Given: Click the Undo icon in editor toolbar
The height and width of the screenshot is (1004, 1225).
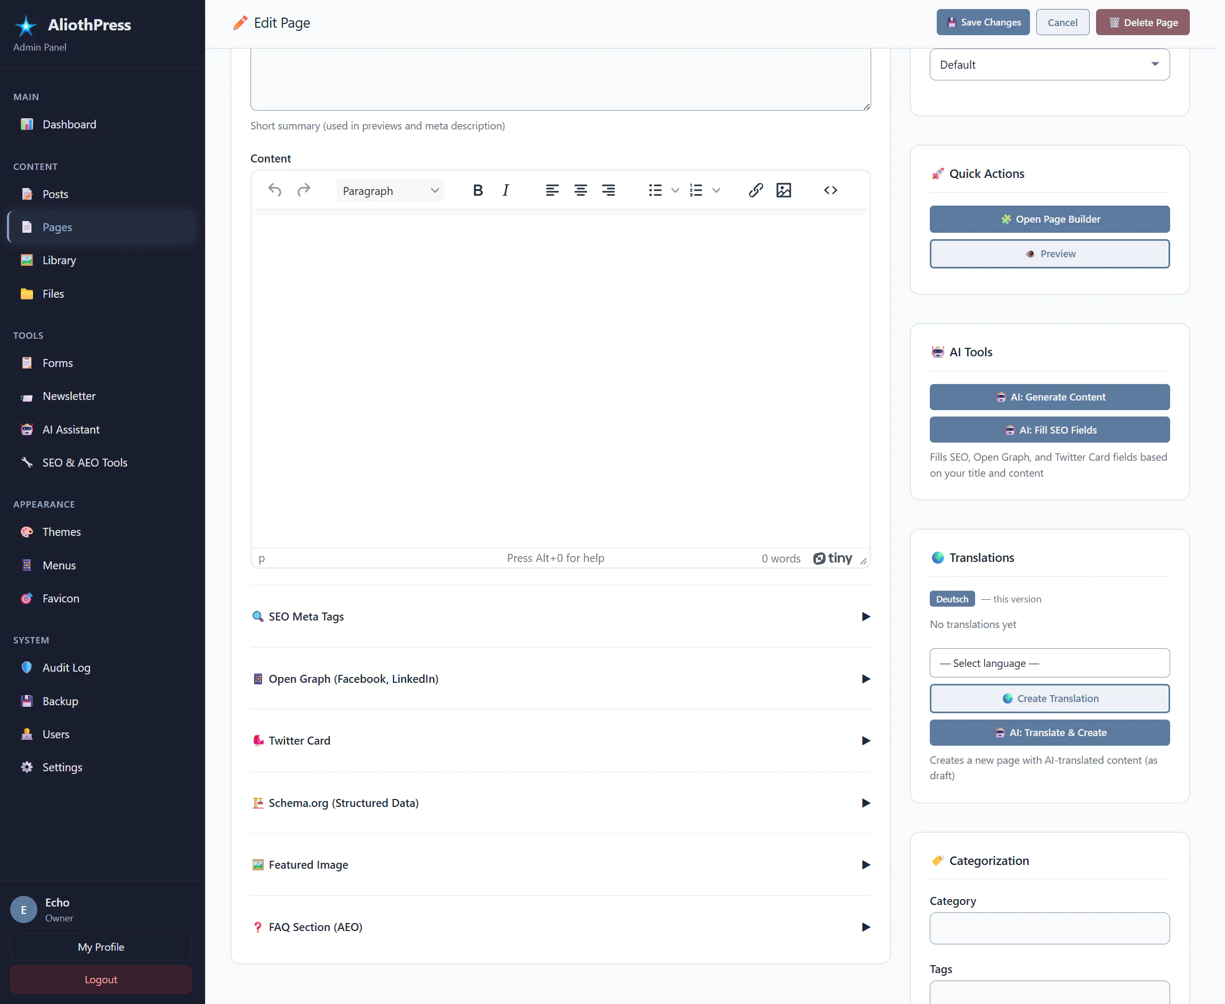Looking at the screenshot, I should [x=275, y=190].
